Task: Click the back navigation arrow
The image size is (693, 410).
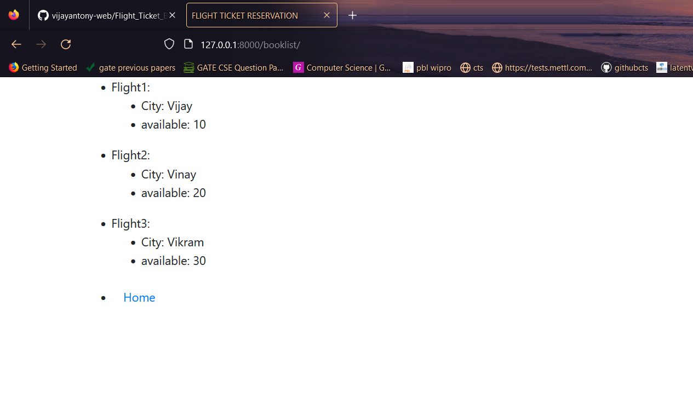Action: [16, 44]
